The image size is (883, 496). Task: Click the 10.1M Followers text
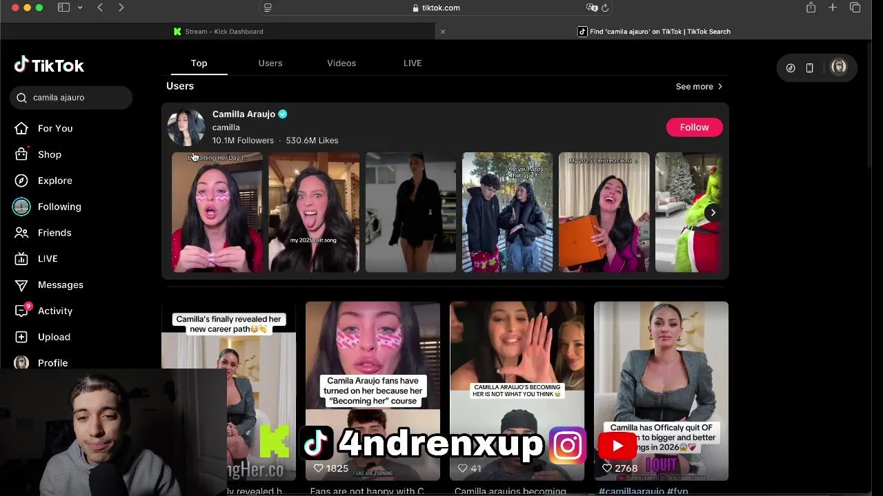[243, 141]
